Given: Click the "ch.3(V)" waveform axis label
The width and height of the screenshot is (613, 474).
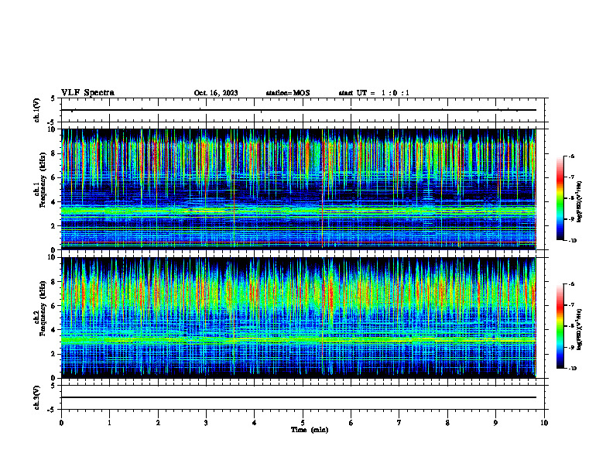Looking at the screenshot, I should coord(37,397).
